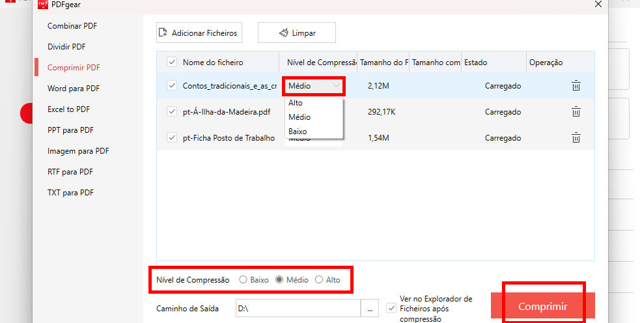
Task: Click the 292,17K file size cell
Action: 382,112
